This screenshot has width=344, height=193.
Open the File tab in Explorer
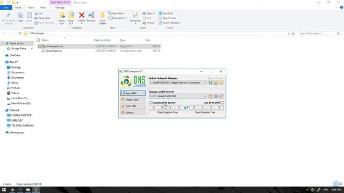6,8
